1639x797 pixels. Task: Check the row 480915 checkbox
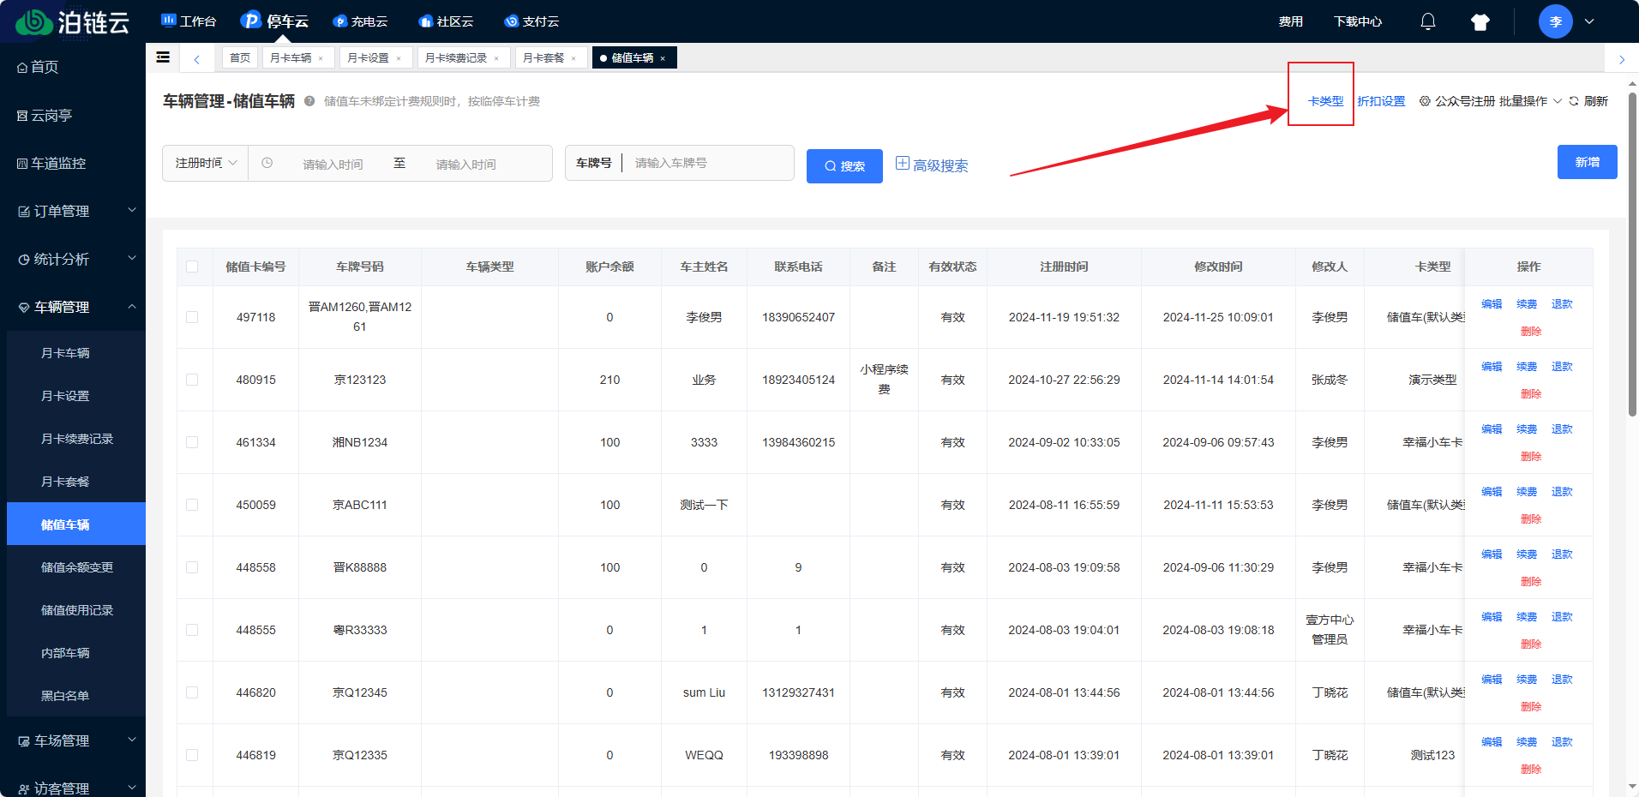point(192,380)
